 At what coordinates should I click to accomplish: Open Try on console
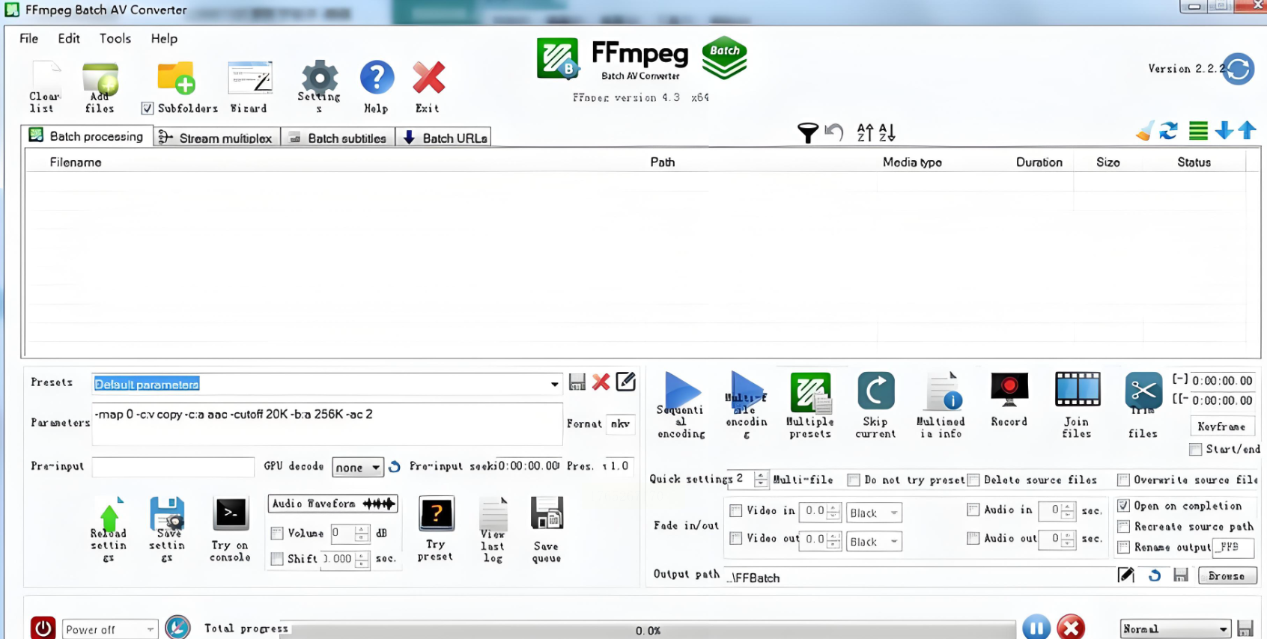pyautogui.click(x=231, y=514)
